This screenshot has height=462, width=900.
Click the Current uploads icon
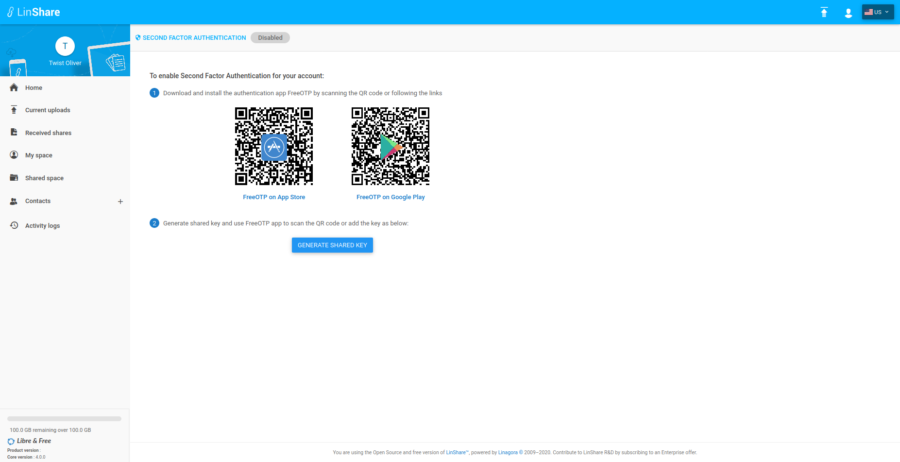click(x=14, y=110)
